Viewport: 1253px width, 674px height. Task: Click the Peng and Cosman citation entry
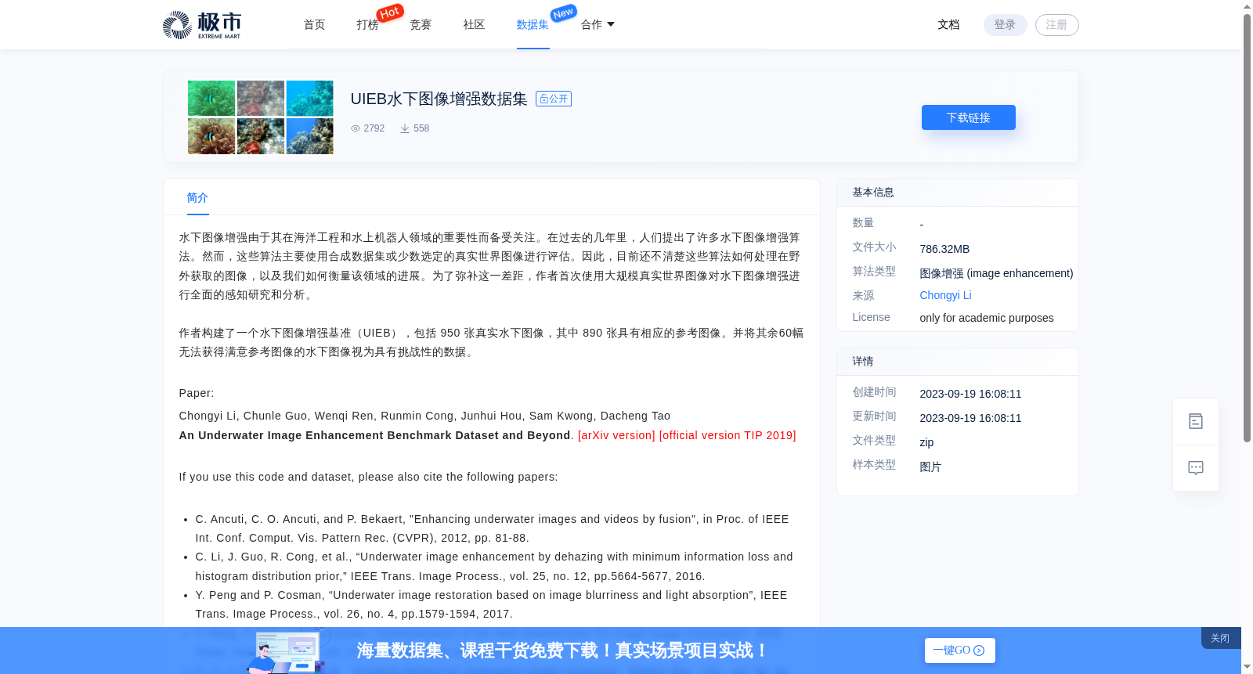tap(491, 604)
